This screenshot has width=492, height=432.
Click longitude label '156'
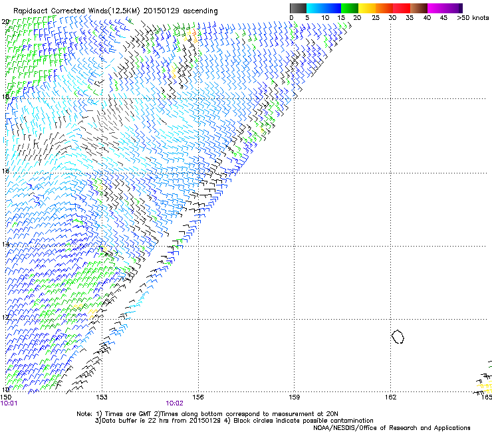point(198,397)
